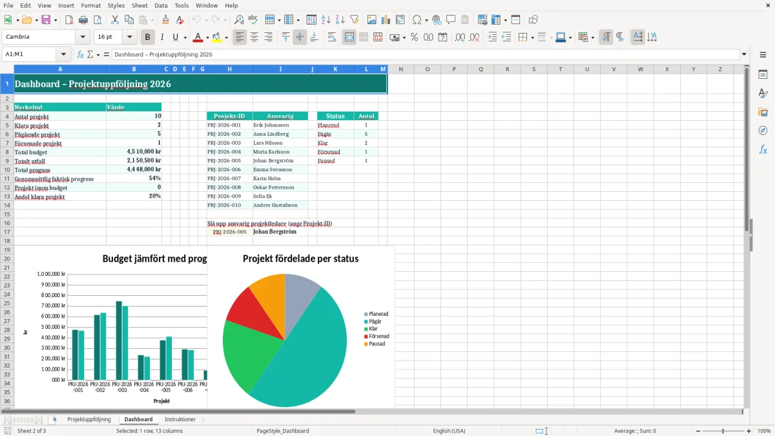Open sidebar Properties panel
Screen dimensions: 775x436
pyautogui.click(x=763, y=74)
